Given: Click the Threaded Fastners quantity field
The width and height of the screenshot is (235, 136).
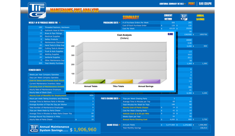Looking at the screenshot, I should coord(36,27).
